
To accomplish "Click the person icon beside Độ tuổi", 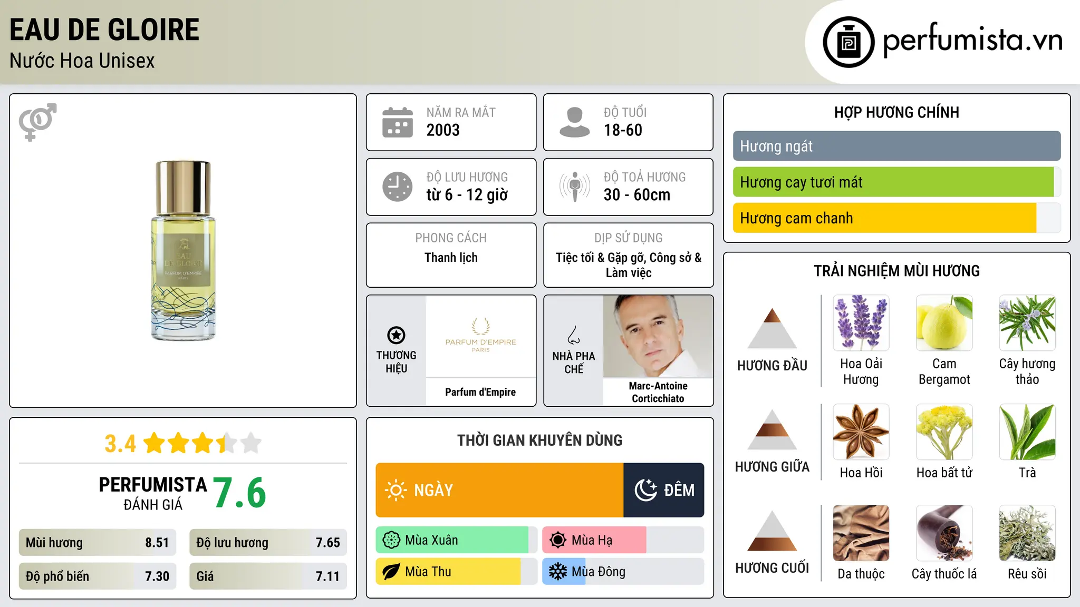I will [x=575, y=122].
